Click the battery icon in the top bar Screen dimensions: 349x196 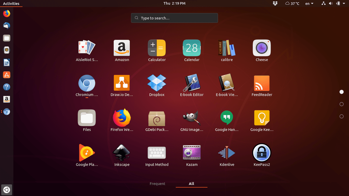pos(338,3)
